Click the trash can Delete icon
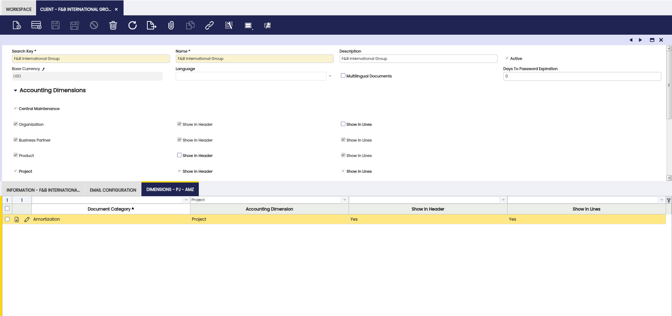This screenshot has height=316, width=672. [x=113, y=25]
